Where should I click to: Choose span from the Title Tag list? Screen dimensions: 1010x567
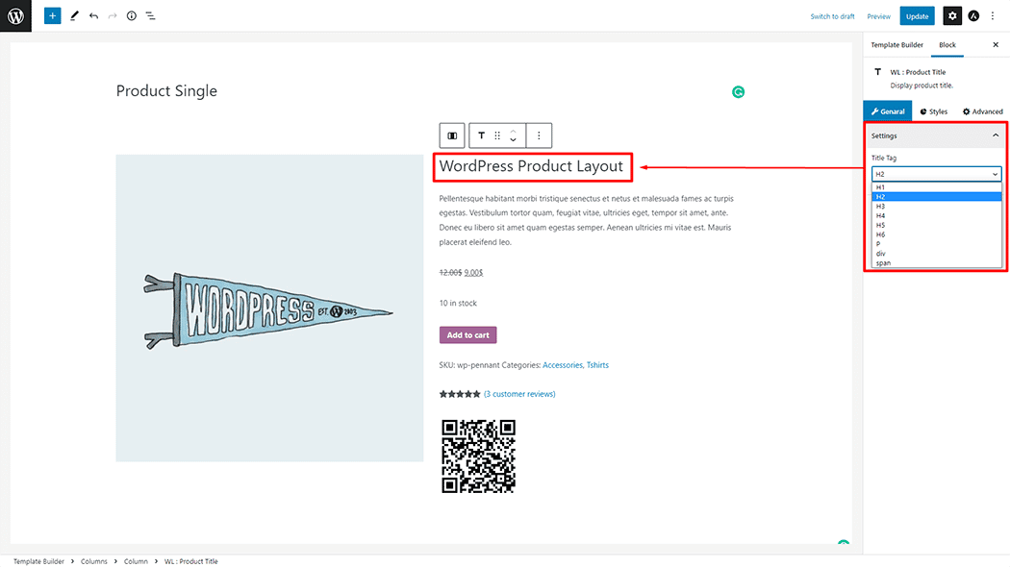click(x=937, y=263)
